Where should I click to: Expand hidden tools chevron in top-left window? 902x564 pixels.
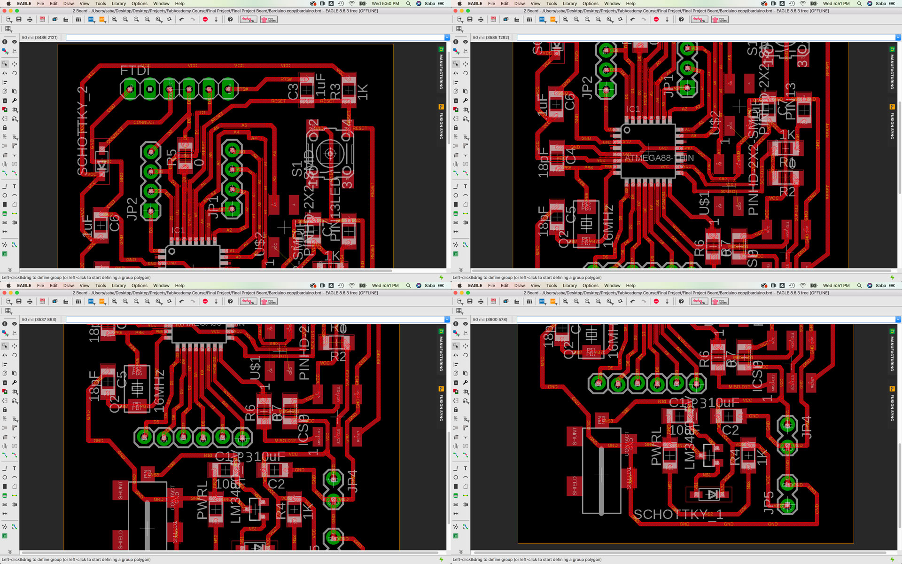point(10,270)
